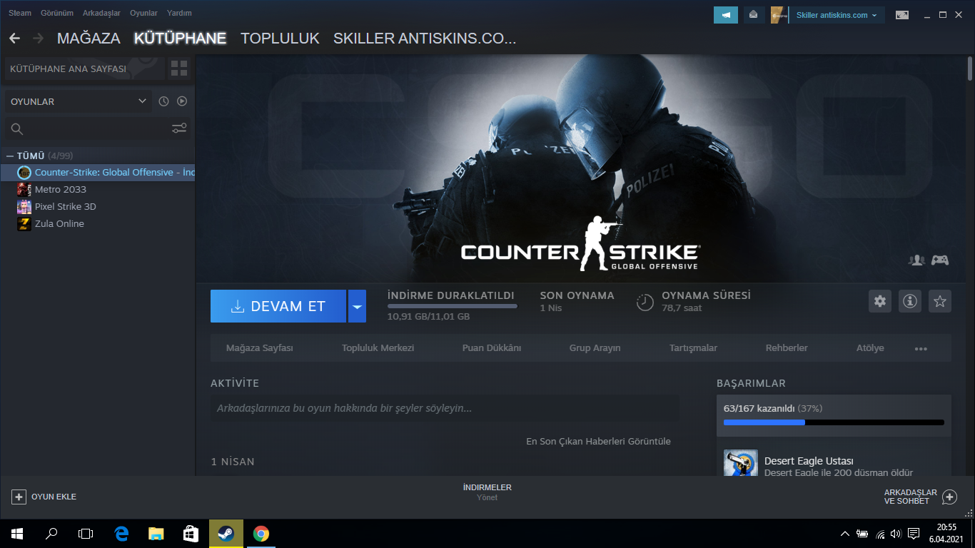This screenshot has width=975, height=548.
Task: Open the Görünüm menu
Action: [57, 13]
